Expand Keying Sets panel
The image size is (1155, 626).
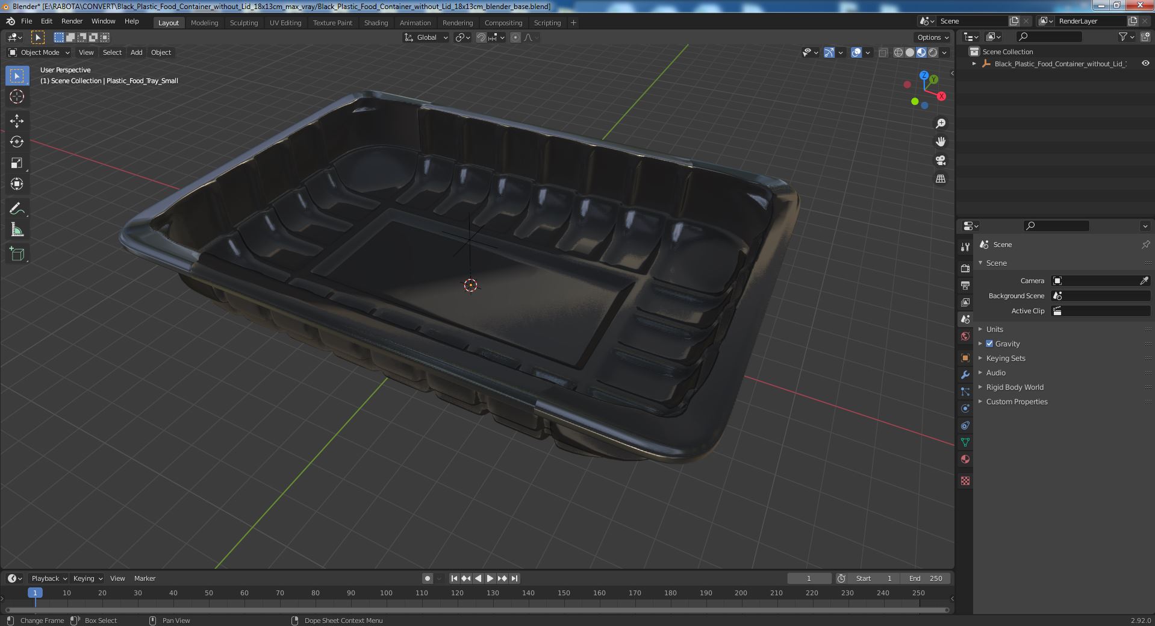(x=1005, y=358)
